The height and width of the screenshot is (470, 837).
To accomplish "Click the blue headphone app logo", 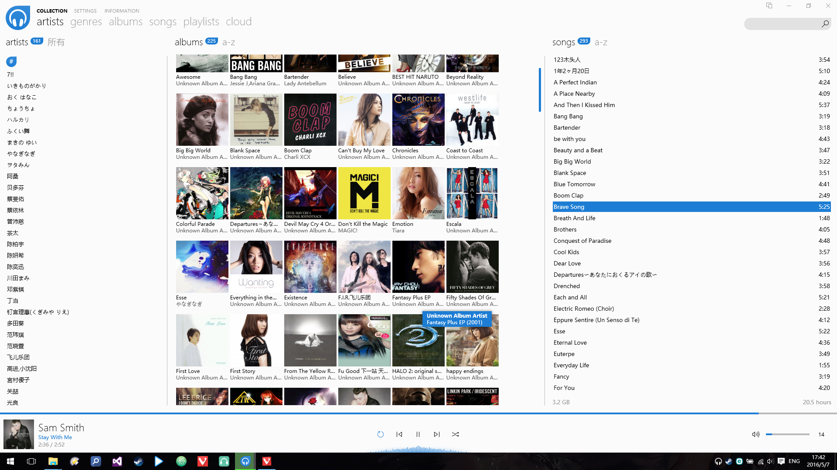I will click(18, 18).
